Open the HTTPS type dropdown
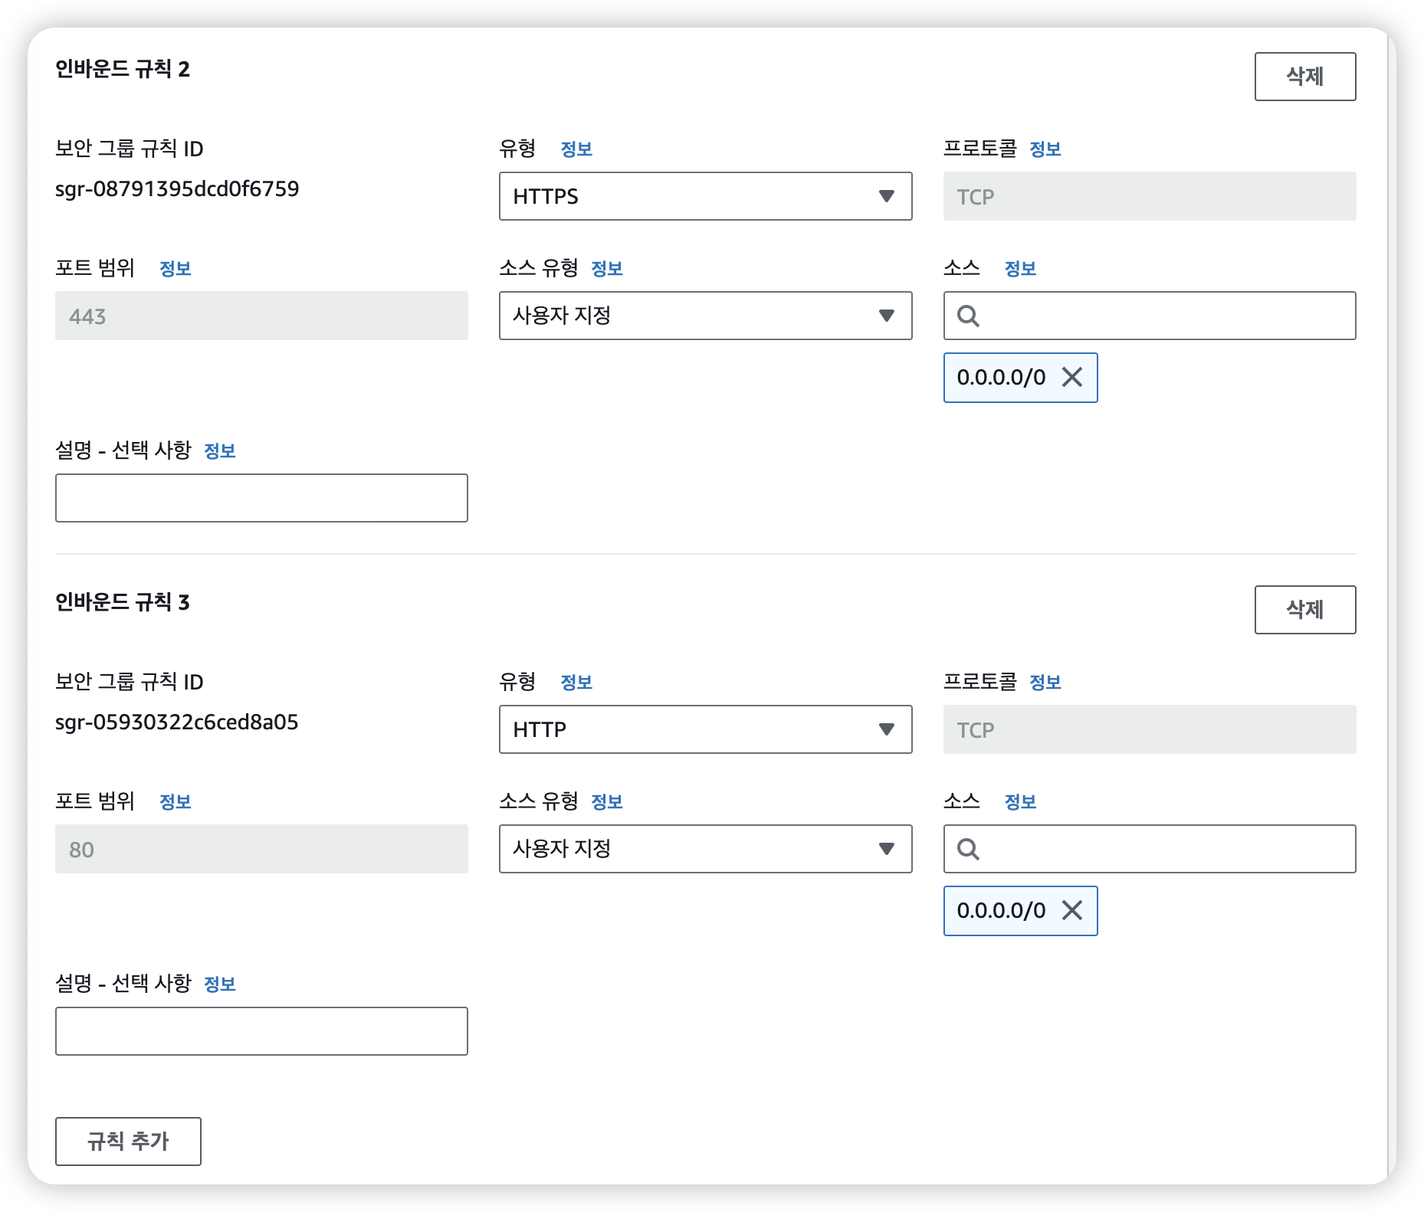Viewport: 1424px width, 1212px height. pos(705,196)
